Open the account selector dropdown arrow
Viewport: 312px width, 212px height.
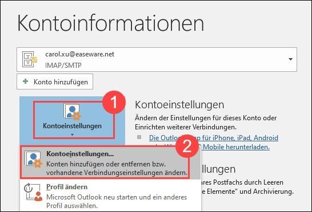click(x=290, y=59)
